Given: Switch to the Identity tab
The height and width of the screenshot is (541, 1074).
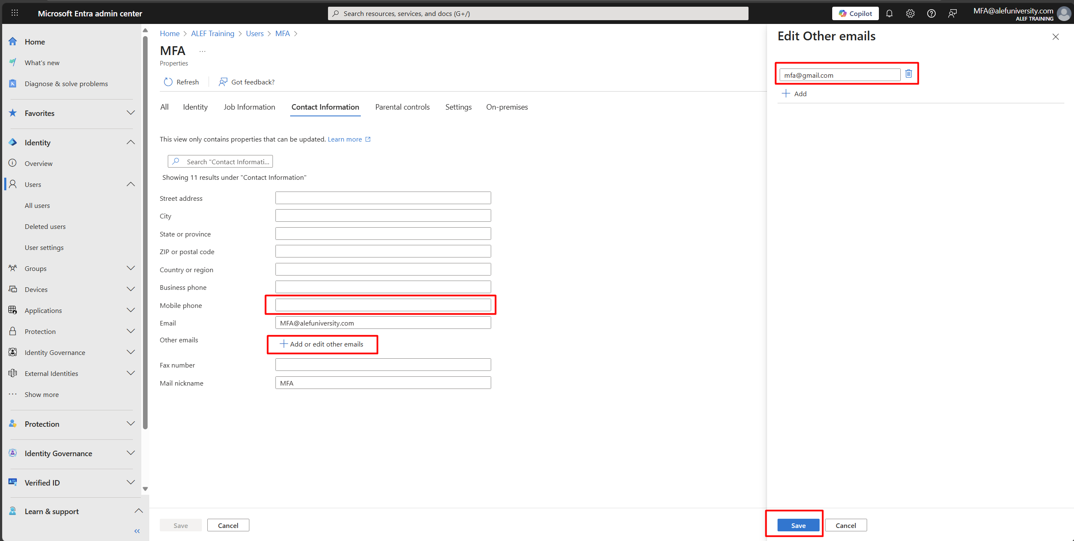Looking at the screenshot, I should [x=195, y=107].
